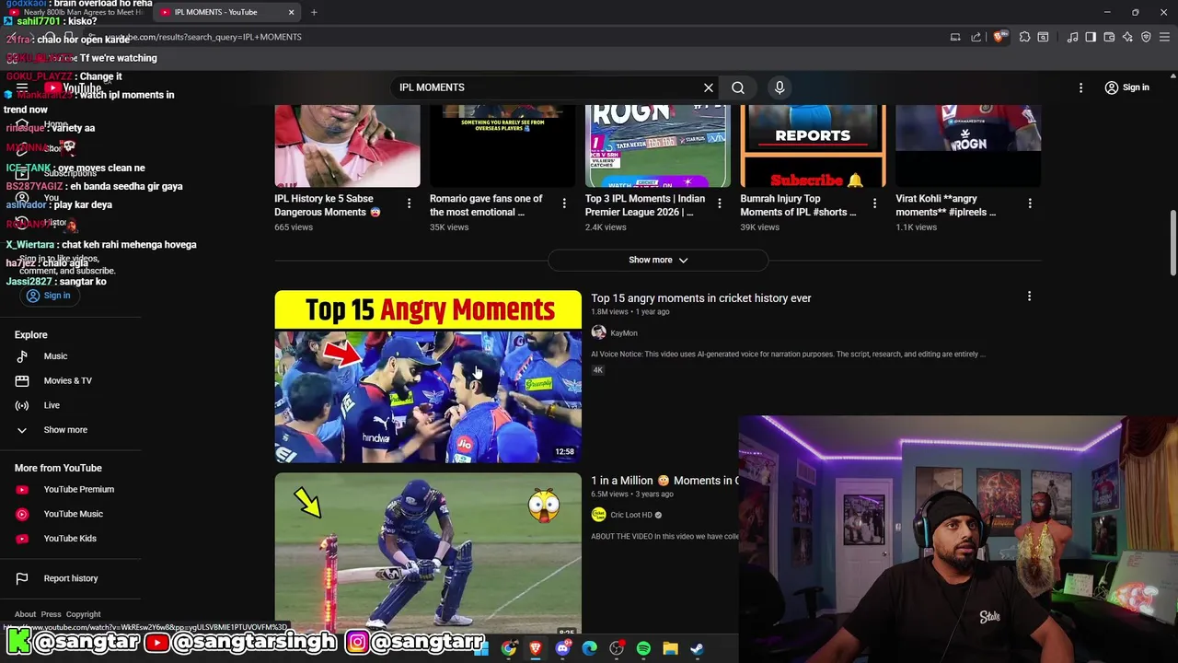The height and width of the screenshot is (663, 1178).
Task: Open OBS Studio from the taskbar
Action: pyautogui.click(x=617, y=648)
